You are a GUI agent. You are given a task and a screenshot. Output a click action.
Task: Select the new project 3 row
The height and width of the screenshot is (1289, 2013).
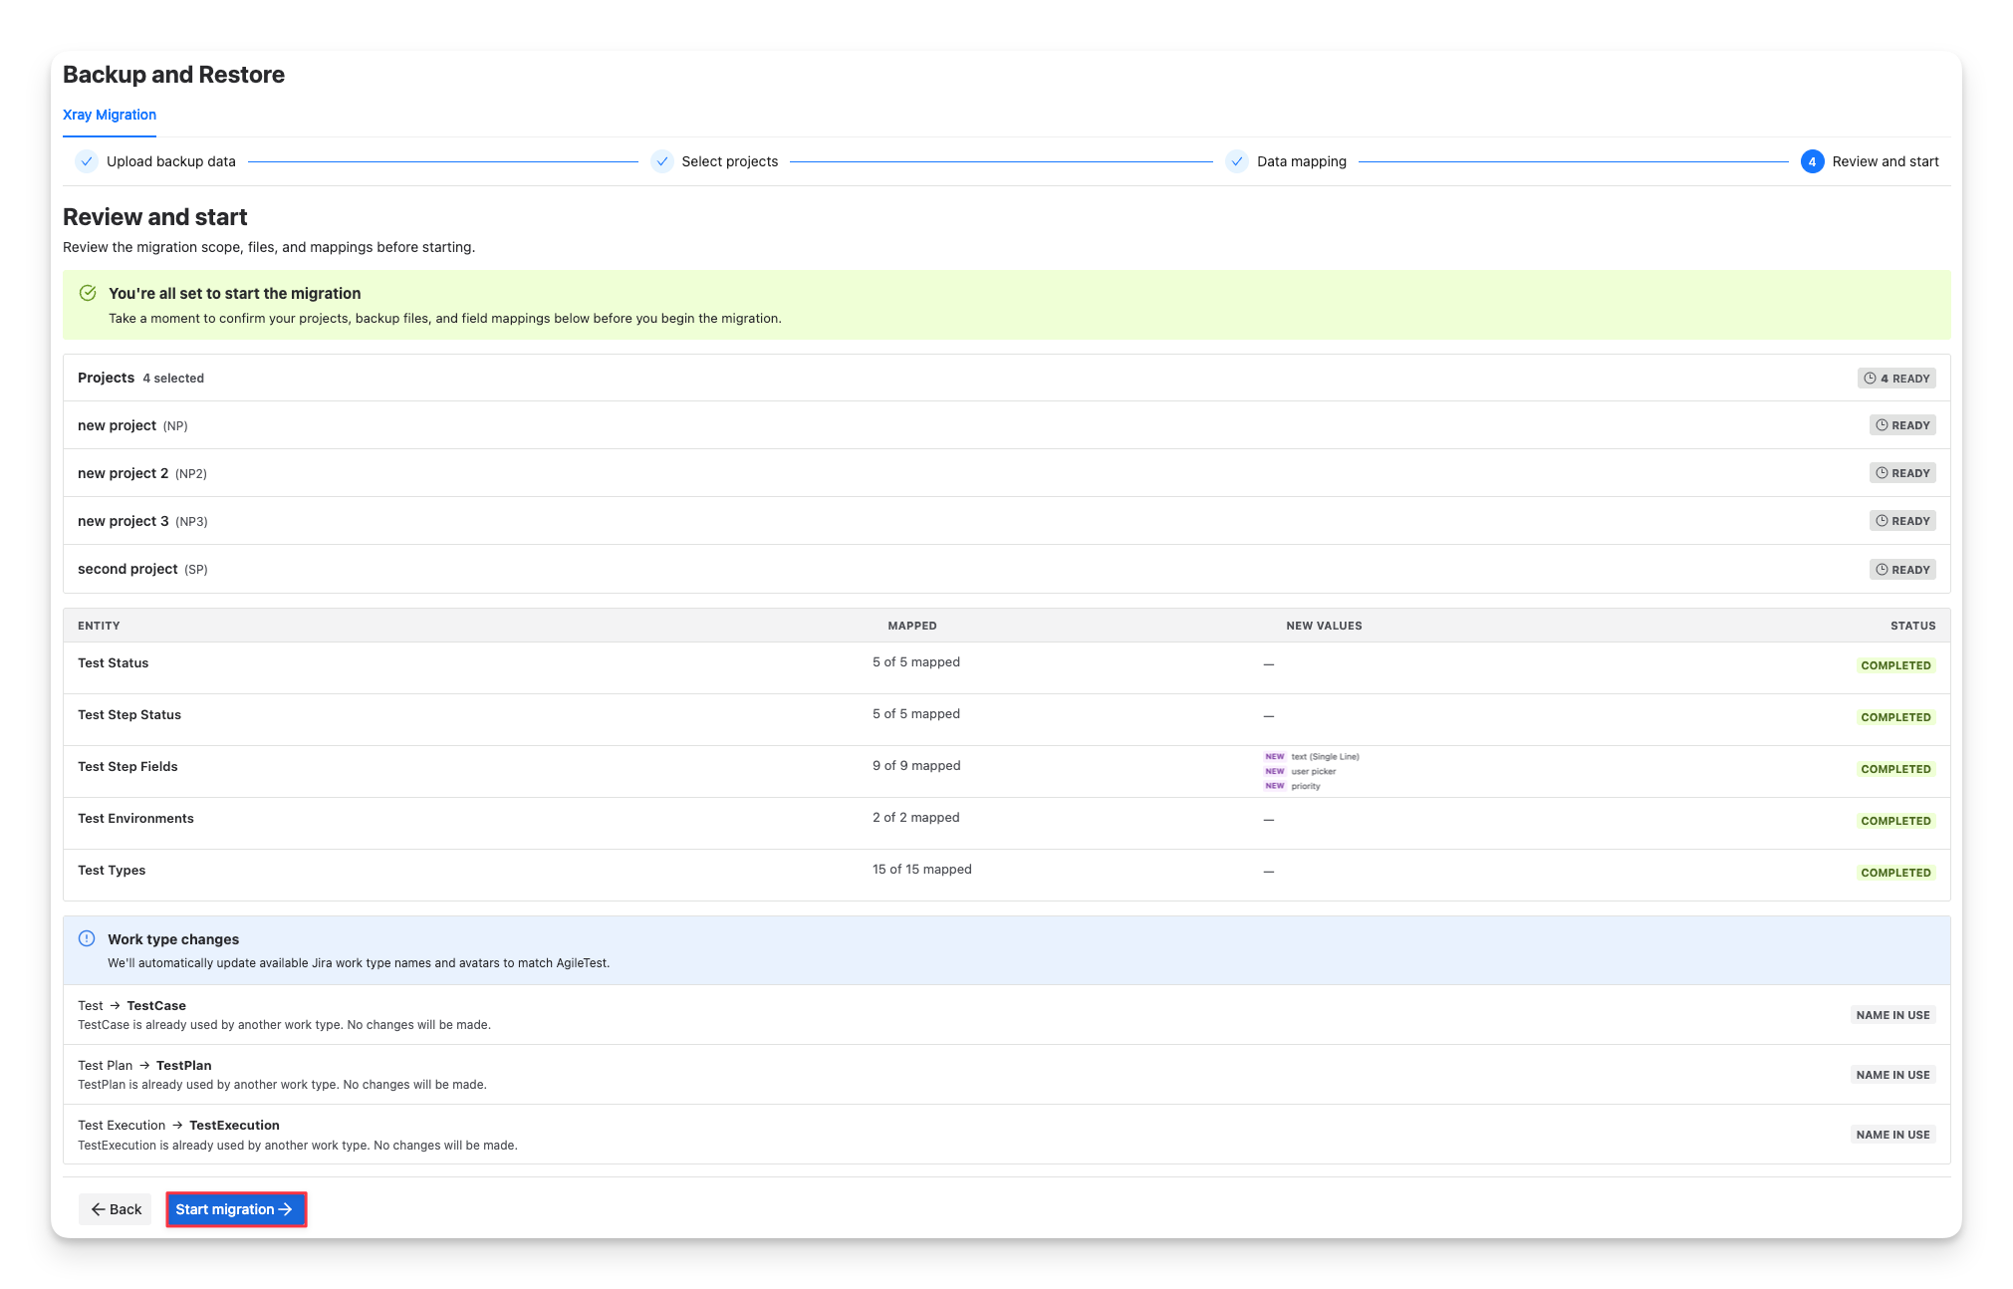(1006, 521)
